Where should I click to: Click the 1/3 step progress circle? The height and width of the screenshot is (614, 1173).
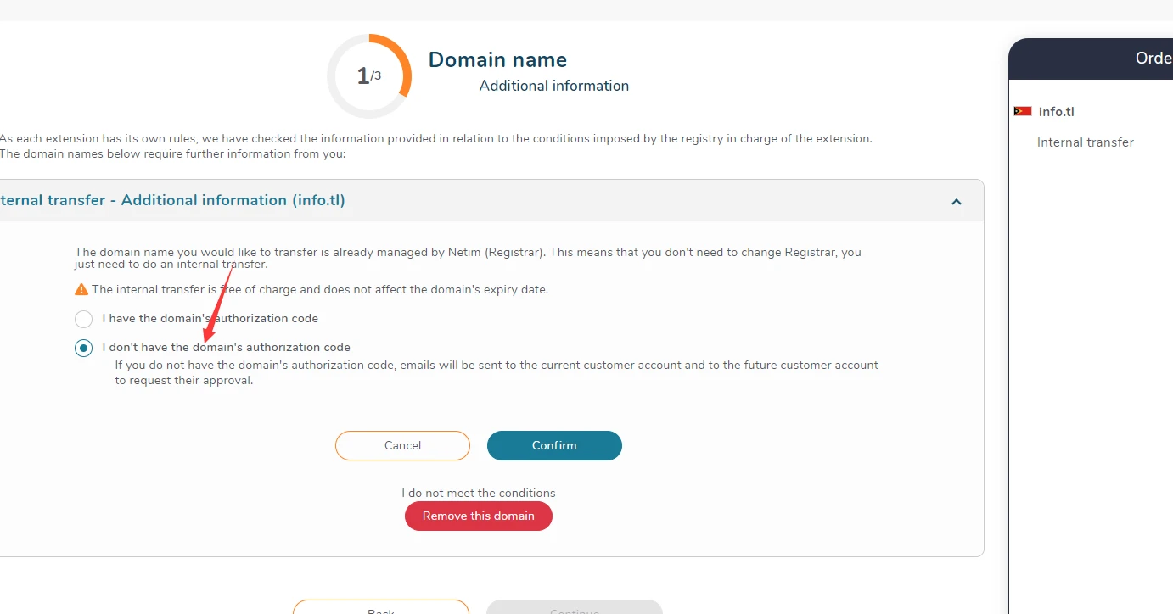pos(368,76)
